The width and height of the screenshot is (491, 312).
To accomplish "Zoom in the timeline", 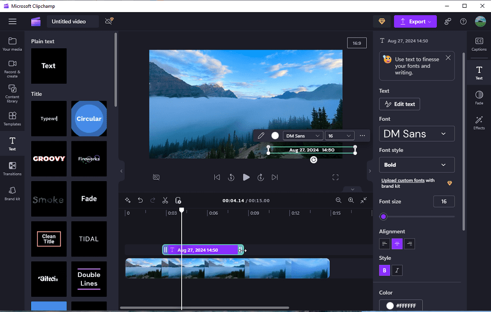I will (x=351, y=200).
